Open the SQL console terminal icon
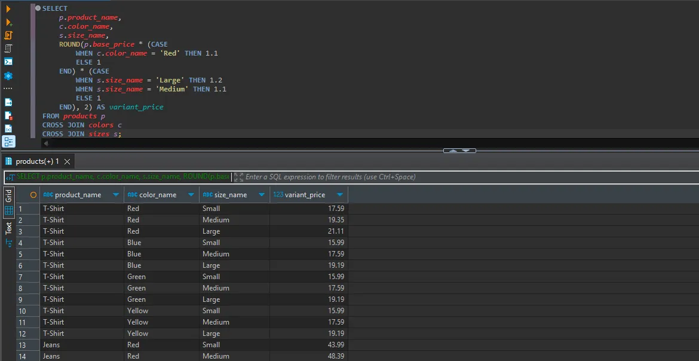The width and height of the screenshot is (699, 361). 8,62
